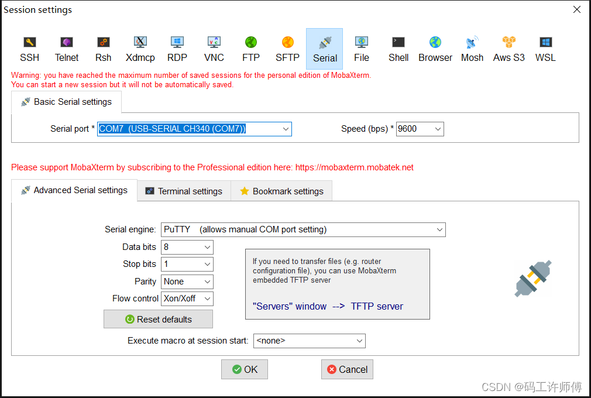The height and width of the screenshot is (398, 591).
Task: Choose the WSL session icon
Action: tap(545, 49)
